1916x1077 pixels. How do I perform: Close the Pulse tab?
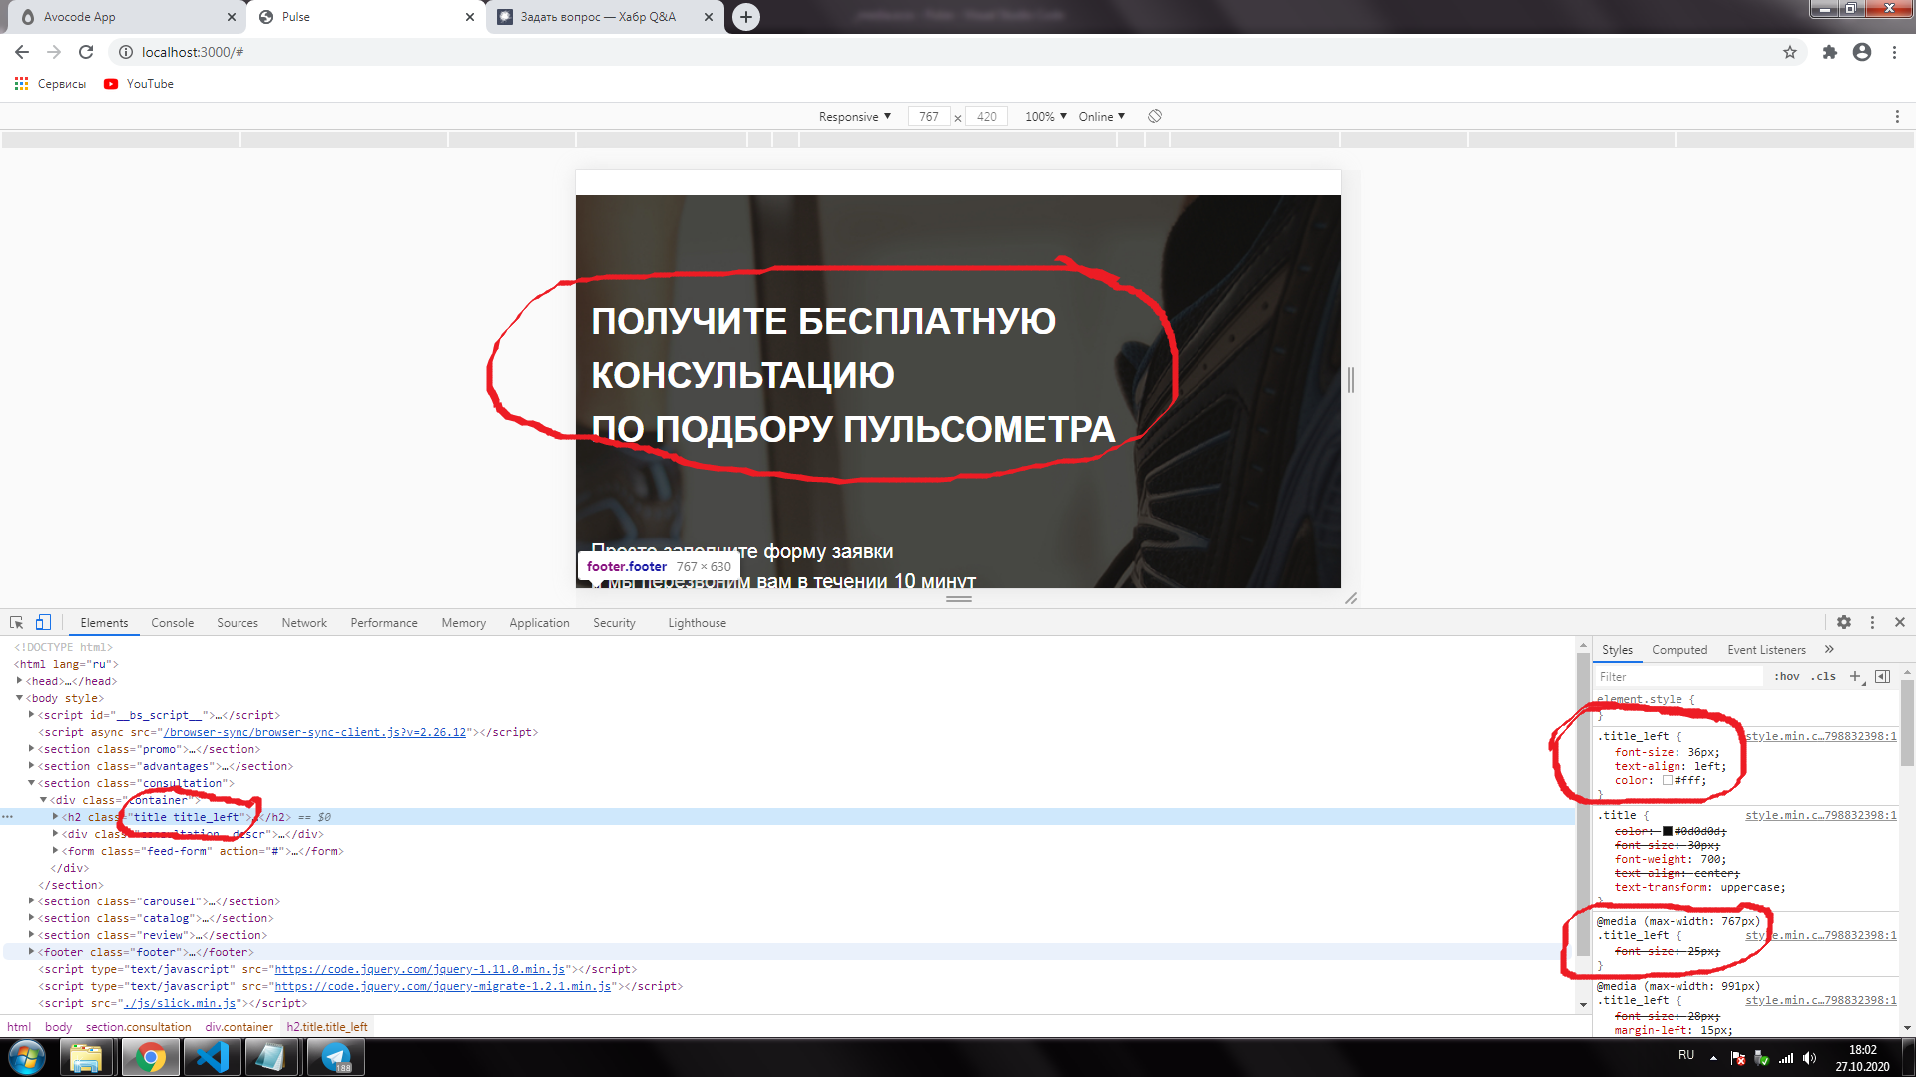(x=470, y=17)
